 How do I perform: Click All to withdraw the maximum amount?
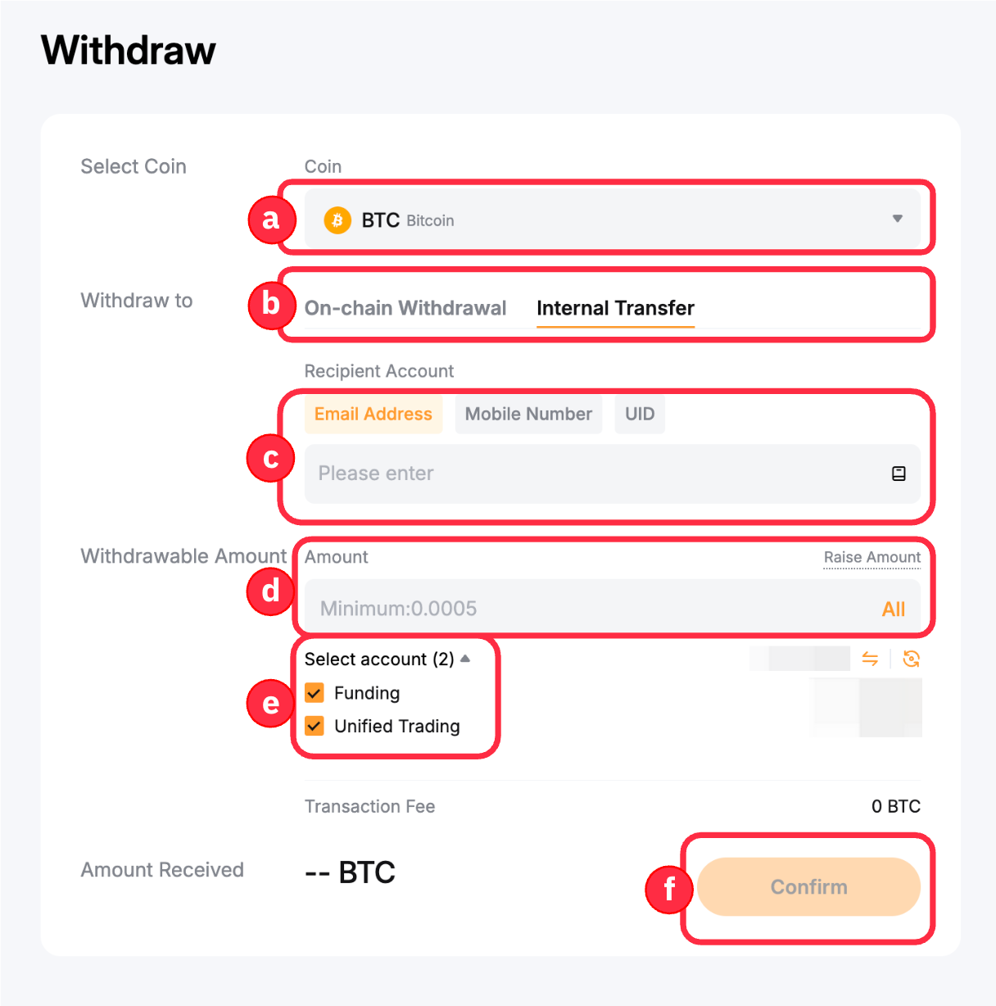pyautogui.click(x=893, y=609)
